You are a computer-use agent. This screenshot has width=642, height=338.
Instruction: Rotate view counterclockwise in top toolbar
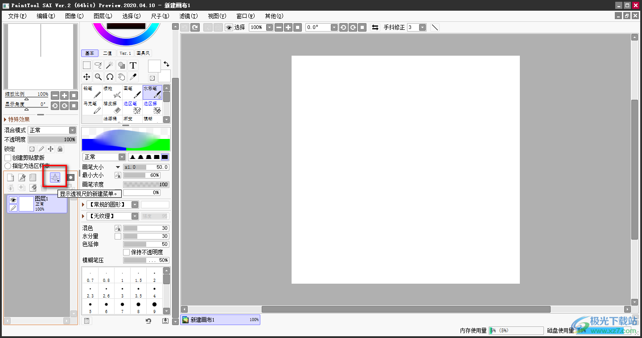click(343, 28)
